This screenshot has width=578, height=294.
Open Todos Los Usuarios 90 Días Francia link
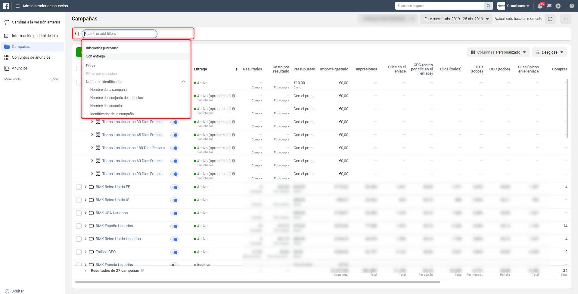pos(132,174)
